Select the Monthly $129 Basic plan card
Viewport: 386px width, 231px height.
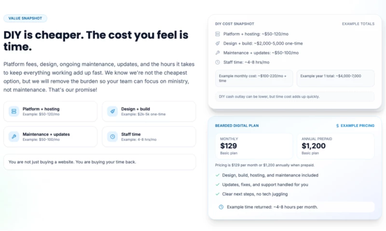[254, 146]
